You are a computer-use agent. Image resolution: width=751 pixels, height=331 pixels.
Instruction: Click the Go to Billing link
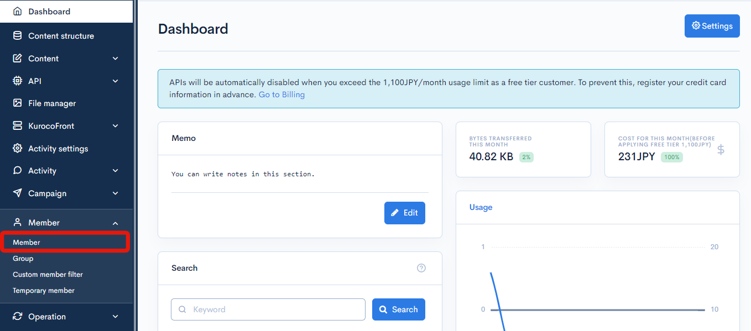click(281, 94)
